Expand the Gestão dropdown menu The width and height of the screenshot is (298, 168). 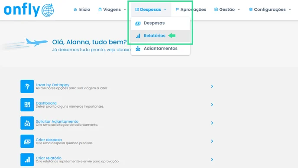coord(227,9)
